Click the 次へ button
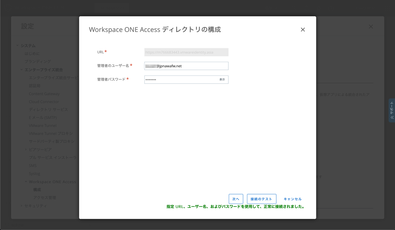The height and width of the screenshot is (230, 395). pyautogui.click(x=236, y=199)
